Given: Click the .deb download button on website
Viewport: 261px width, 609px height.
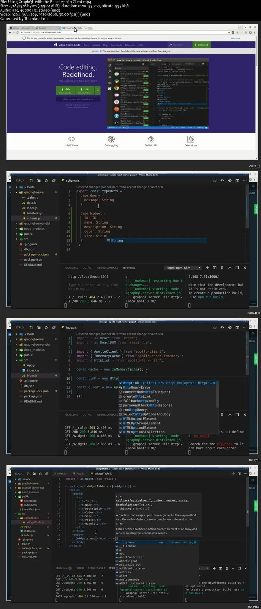Looking at the screenshot, I should click(66, 90).
